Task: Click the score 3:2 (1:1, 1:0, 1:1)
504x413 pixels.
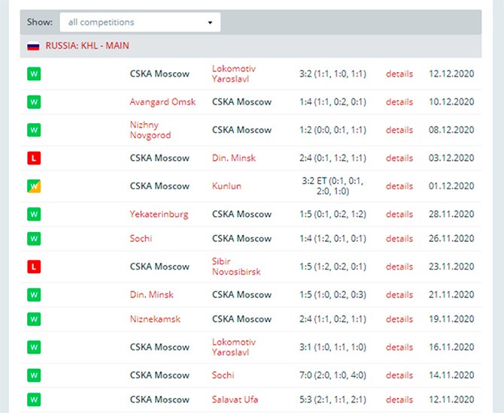Action: 332,74
